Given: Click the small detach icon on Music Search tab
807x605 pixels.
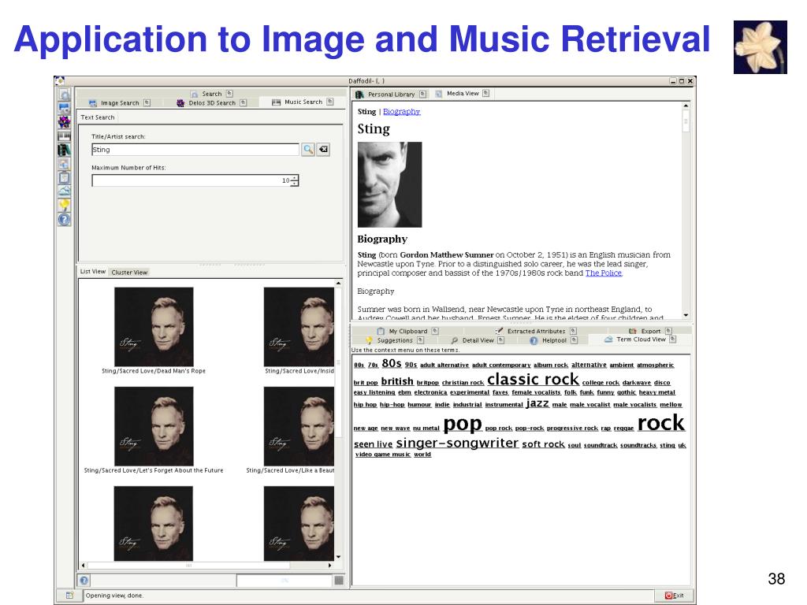Looking at the screenshot, I should pyautogui.click(x=330, y=102).
